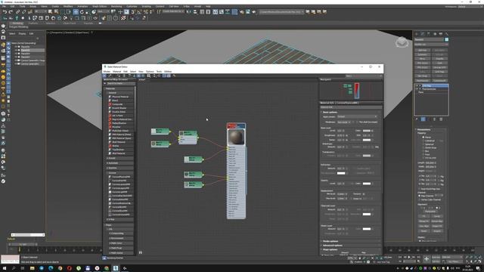The width and height of the screenshot is (484, 272).
Task: Click Remove Modifier trash icon
Action: [x=434, y=119]
